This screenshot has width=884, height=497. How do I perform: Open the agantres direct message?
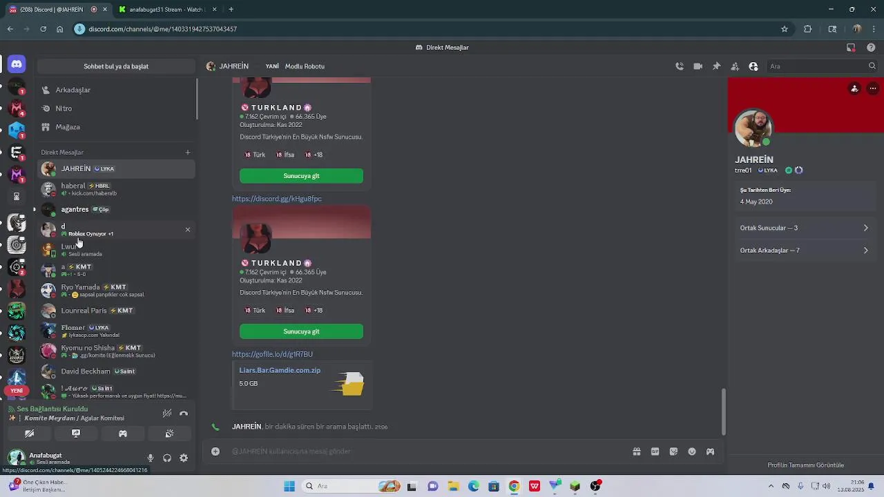[x=116, y=209]
